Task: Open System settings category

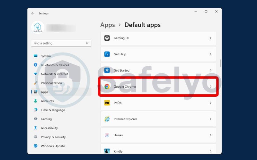Action: click(61, 56)
